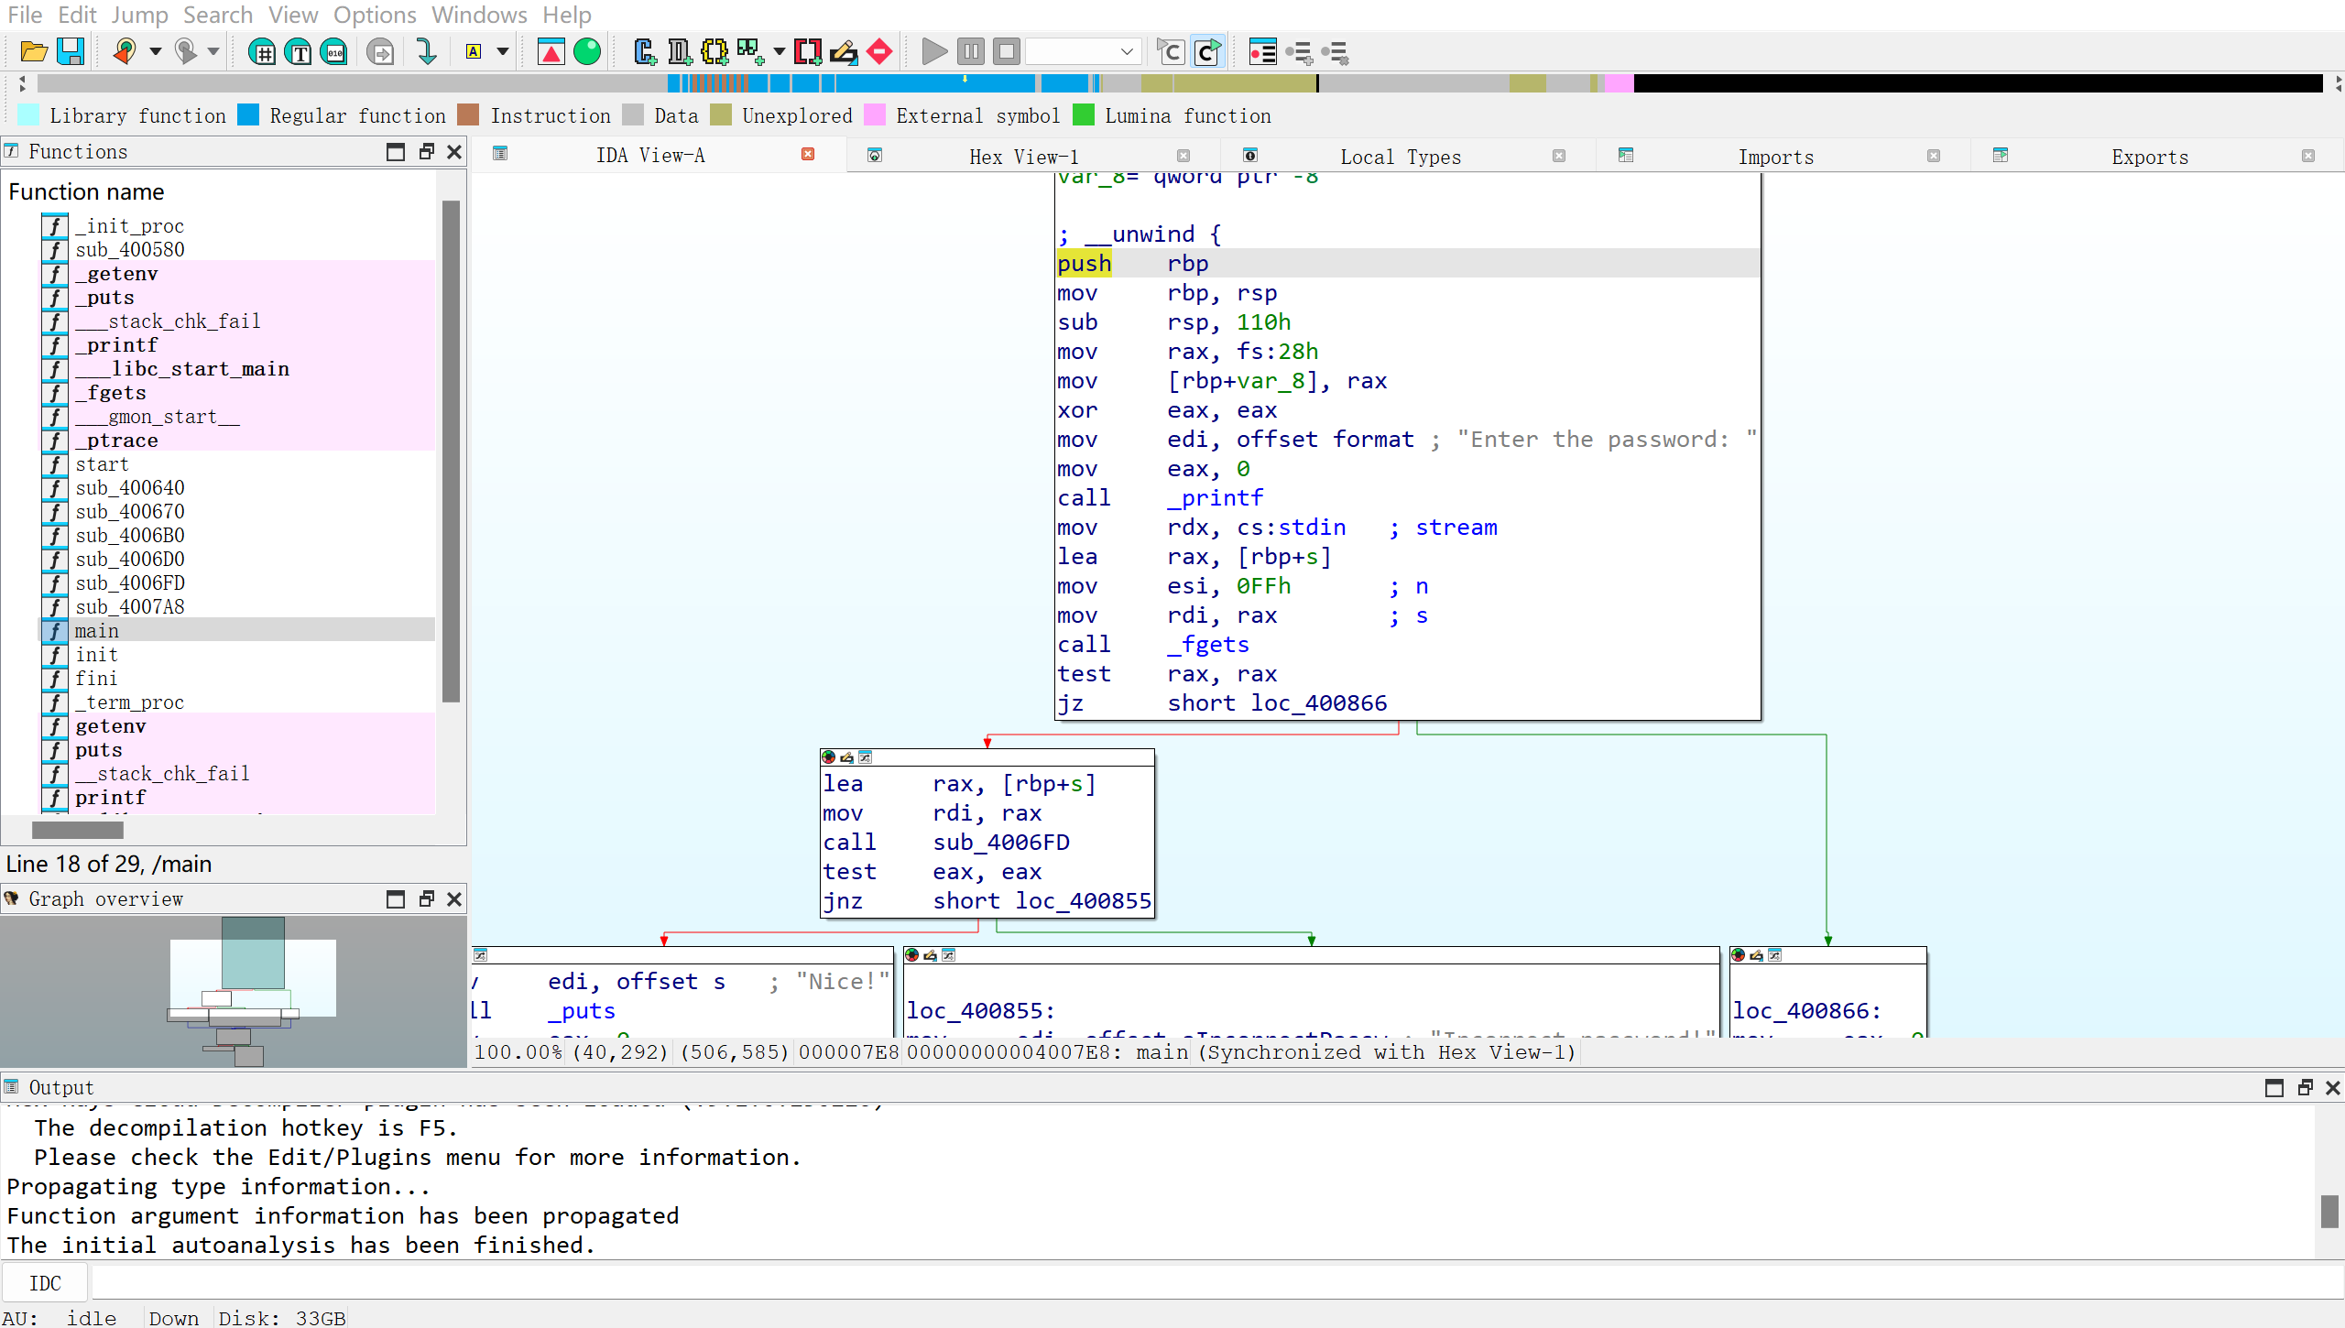Save the database with the disk icon
2345x1328 pixels.
71,51
